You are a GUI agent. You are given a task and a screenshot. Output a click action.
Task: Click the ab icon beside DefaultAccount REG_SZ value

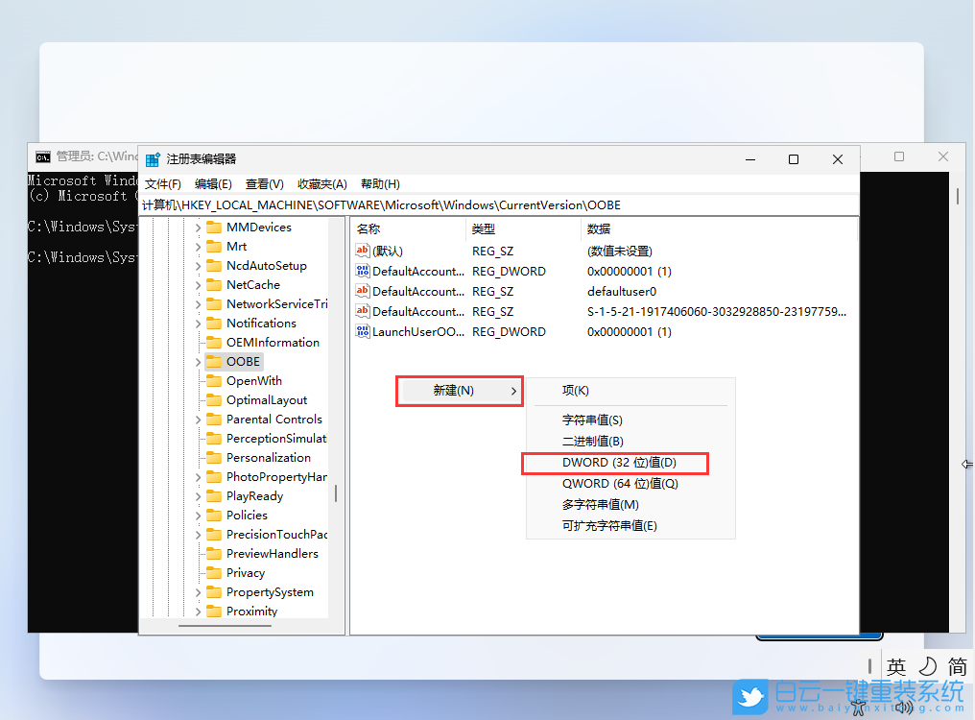pos(363,291)
